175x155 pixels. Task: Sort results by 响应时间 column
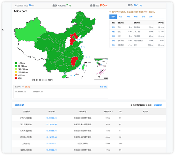tap(108, 112)
